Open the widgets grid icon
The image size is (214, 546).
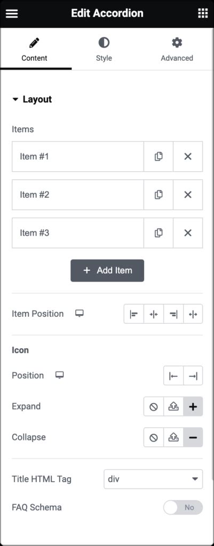tap(202, 13)
